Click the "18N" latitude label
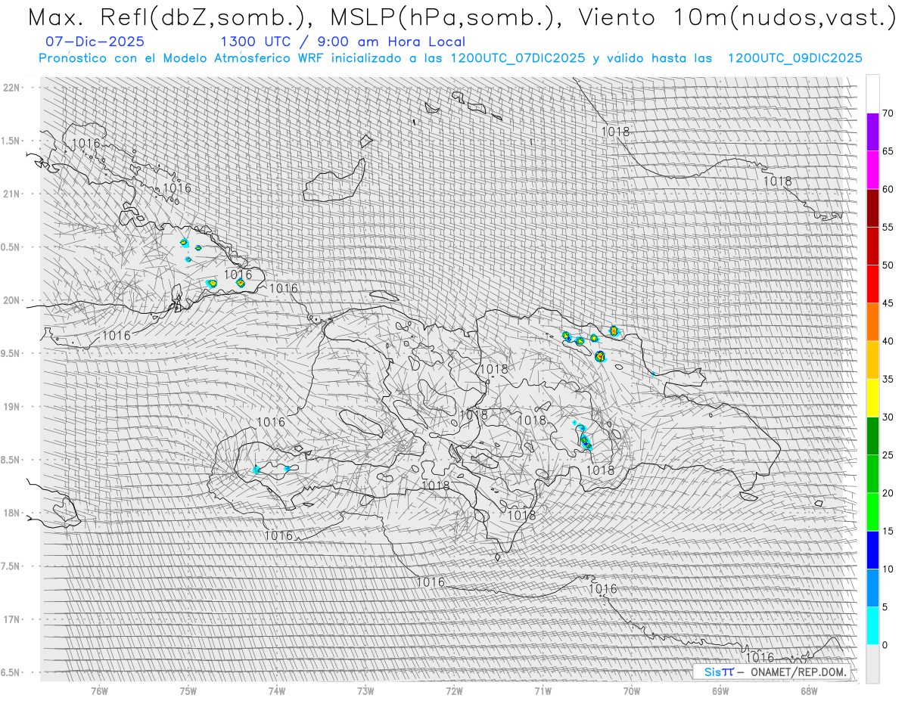 [11, 513]
